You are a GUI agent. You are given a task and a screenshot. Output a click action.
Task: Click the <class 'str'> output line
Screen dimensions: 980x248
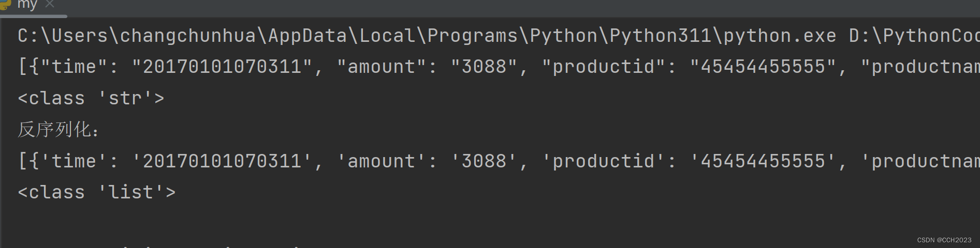click(x=91, y=98)
